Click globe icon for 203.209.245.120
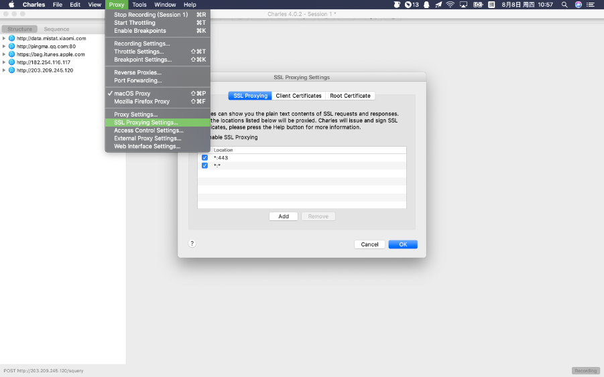Screen dimensions: 604x377 click(11, 70)
